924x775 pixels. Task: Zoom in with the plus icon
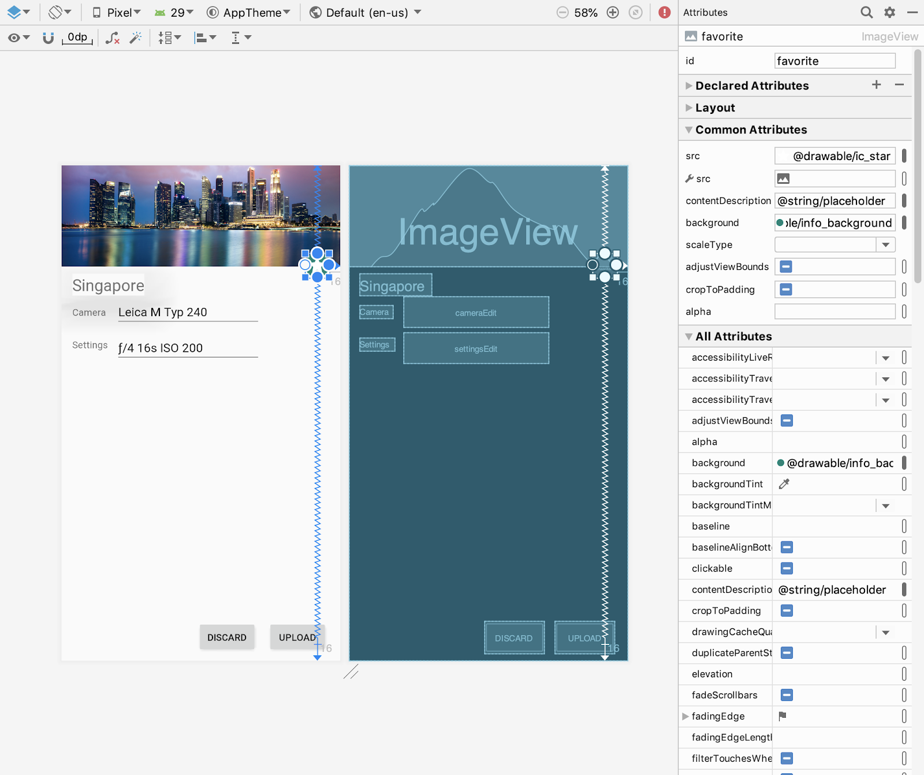[613, 13]
